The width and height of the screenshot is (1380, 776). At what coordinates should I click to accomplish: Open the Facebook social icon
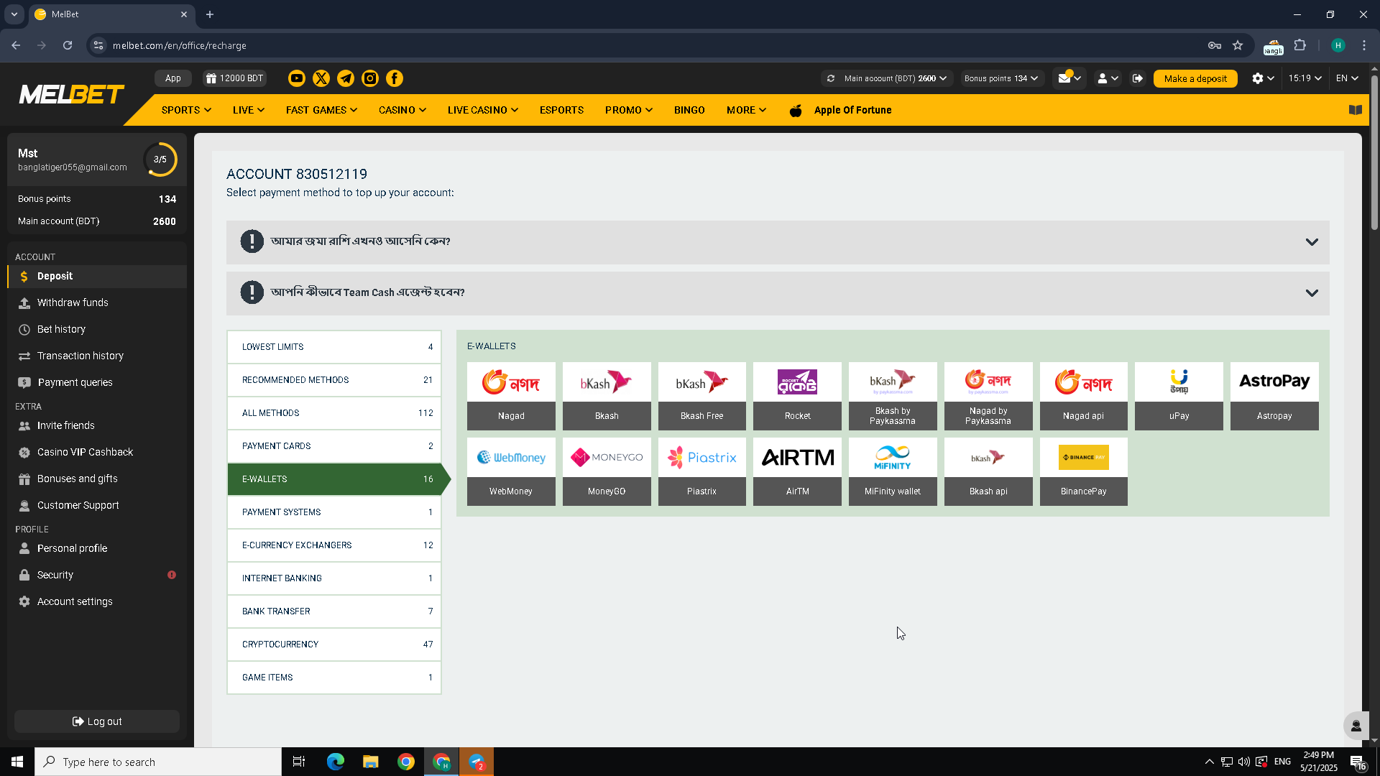click(x=395, y=78)
